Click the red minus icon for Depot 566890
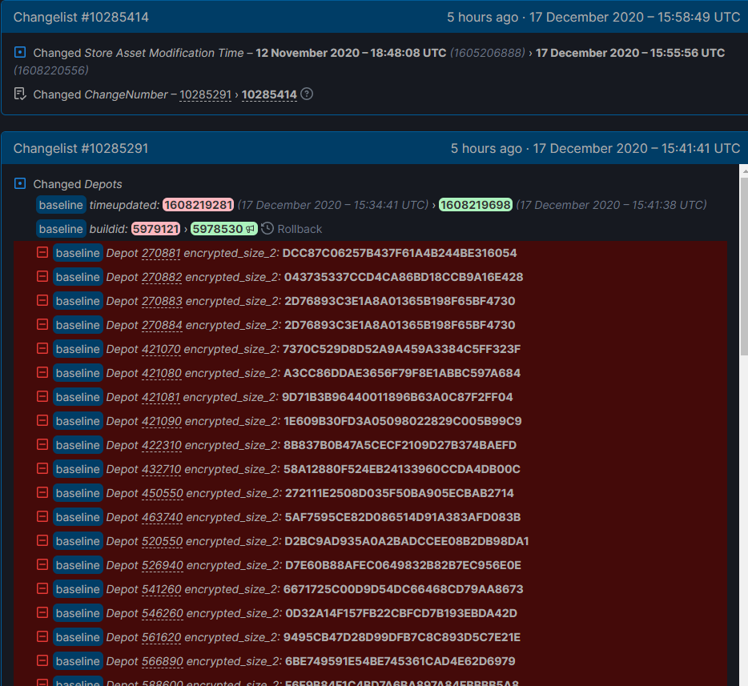 pos(42,661)
